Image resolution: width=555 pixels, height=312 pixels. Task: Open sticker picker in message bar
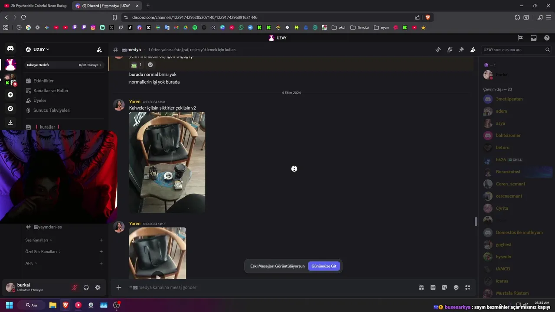tap(444, 287)
